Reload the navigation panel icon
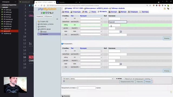The image size is (173, 97). click(x=53, y=13)
